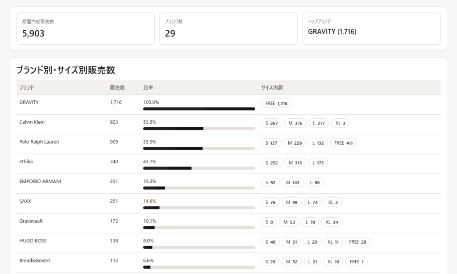The width and height of the screenshot is (457, 274).
Task: Click Bread&Boxers' FREE 1 chip
Action: point(357,262)
